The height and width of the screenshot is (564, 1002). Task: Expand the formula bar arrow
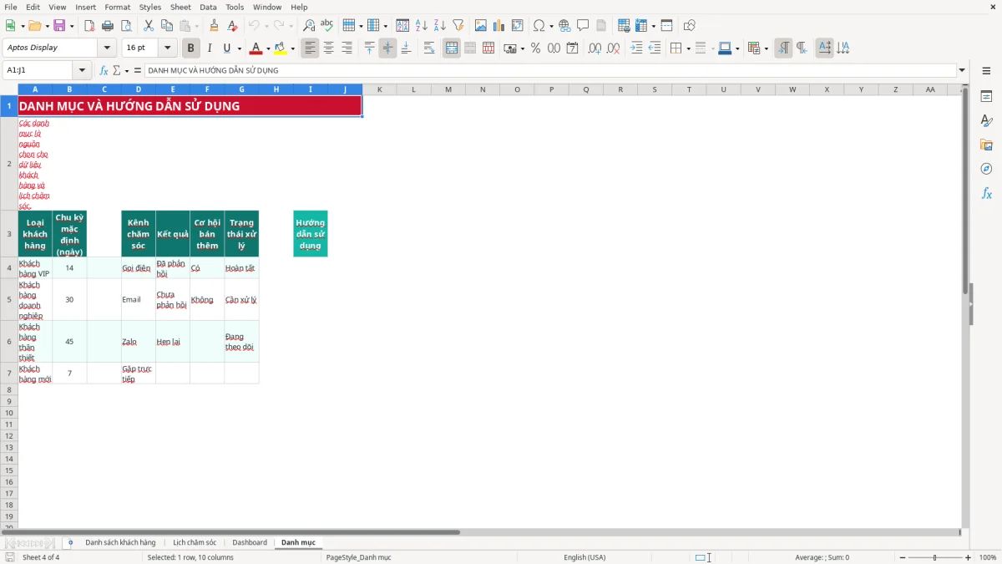pos(962,70)
